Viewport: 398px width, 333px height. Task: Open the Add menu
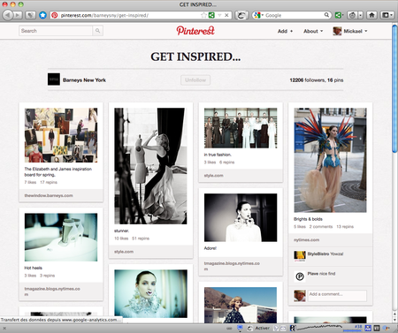285,31
